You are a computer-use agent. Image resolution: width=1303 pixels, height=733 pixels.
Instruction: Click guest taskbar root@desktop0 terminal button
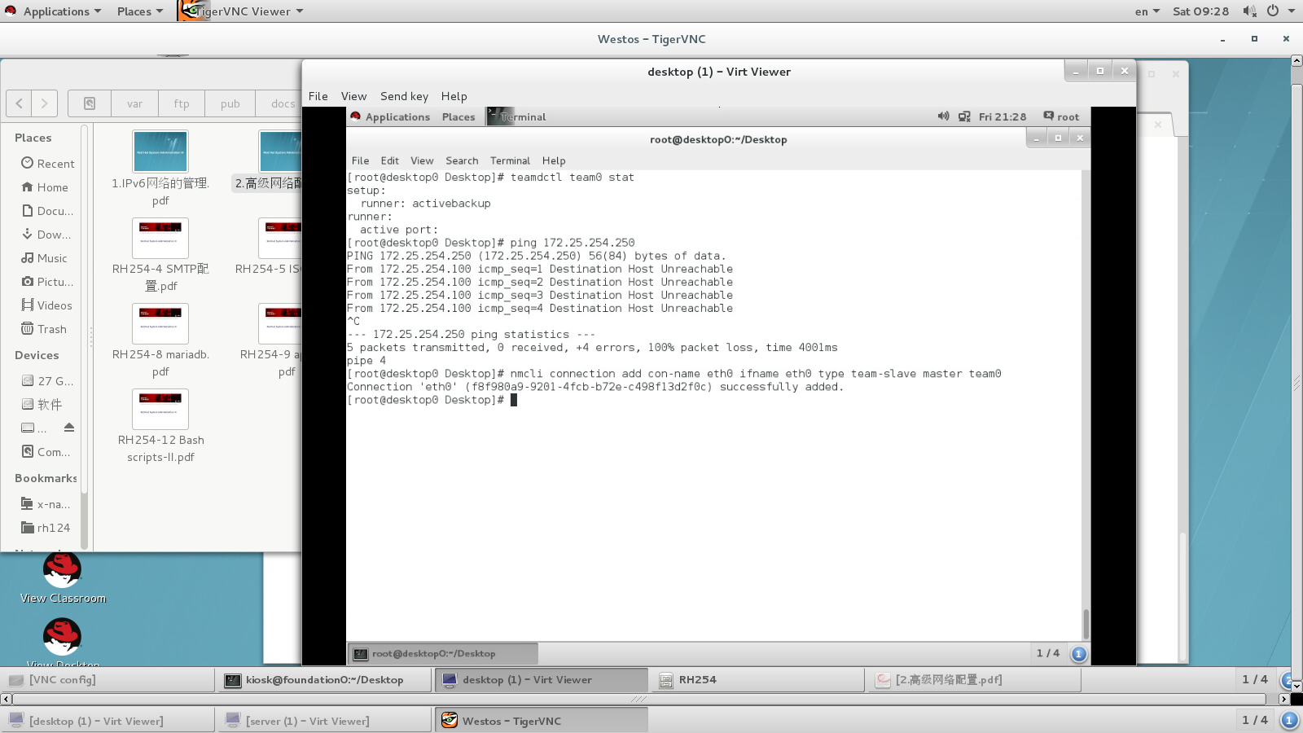[x=443, y=654]
